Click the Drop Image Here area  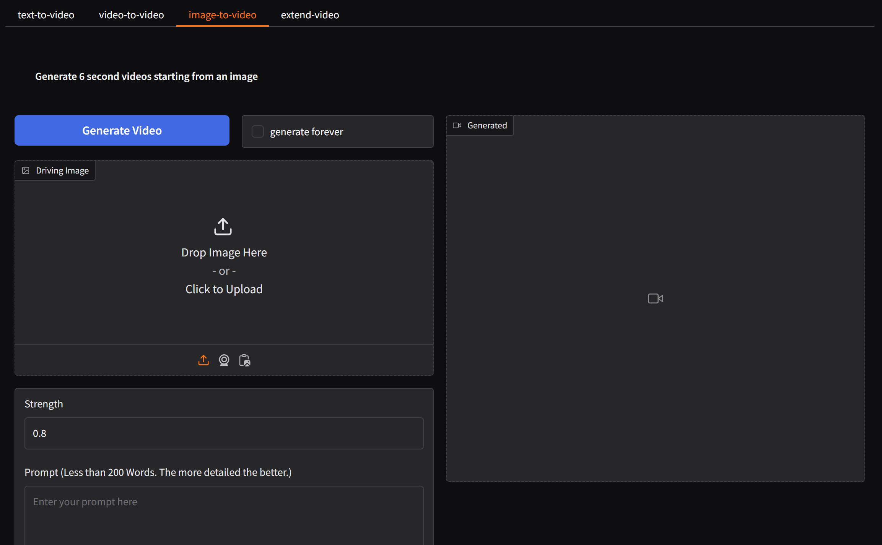(x=224, y=252)
